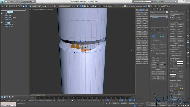
Task: Open the Scripting menu
Action: coord(81,4)
